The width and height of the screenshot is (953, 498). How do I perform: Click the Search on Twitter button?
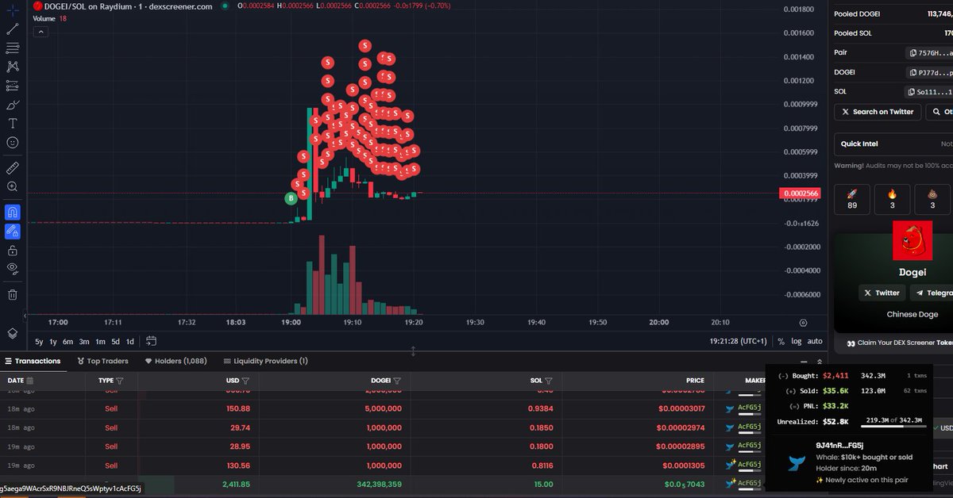tap(878, 112)
